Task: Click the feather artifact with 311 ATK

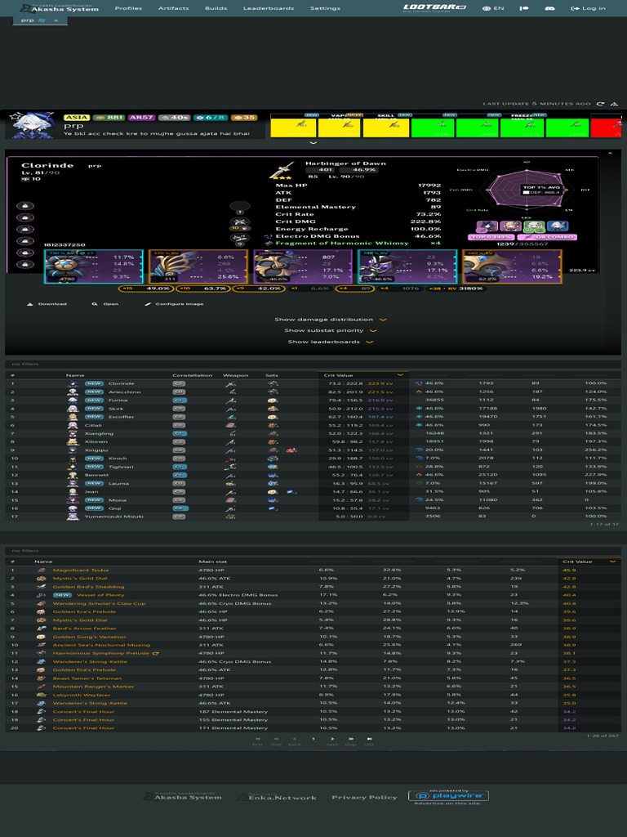Action: 198,266
